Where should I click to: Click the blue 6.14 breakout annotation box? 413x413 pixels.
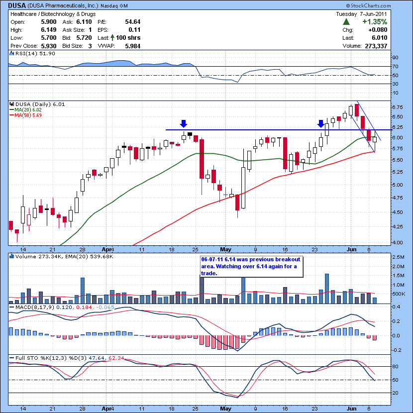point(252,266)
